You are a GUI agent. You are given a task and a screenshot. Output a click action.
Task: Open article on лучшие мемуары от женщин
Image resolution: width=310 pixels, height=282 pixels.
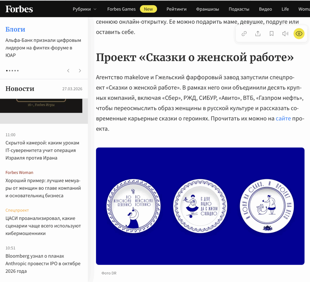pyautogui.click(x=43, y=188)
